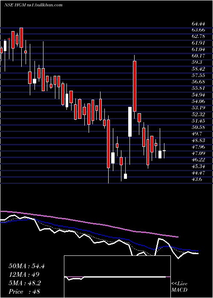The height and width of the screenshot is (298, 213).
Task: Select the 48.83 price axis label
Action: [x=199, y=140]
